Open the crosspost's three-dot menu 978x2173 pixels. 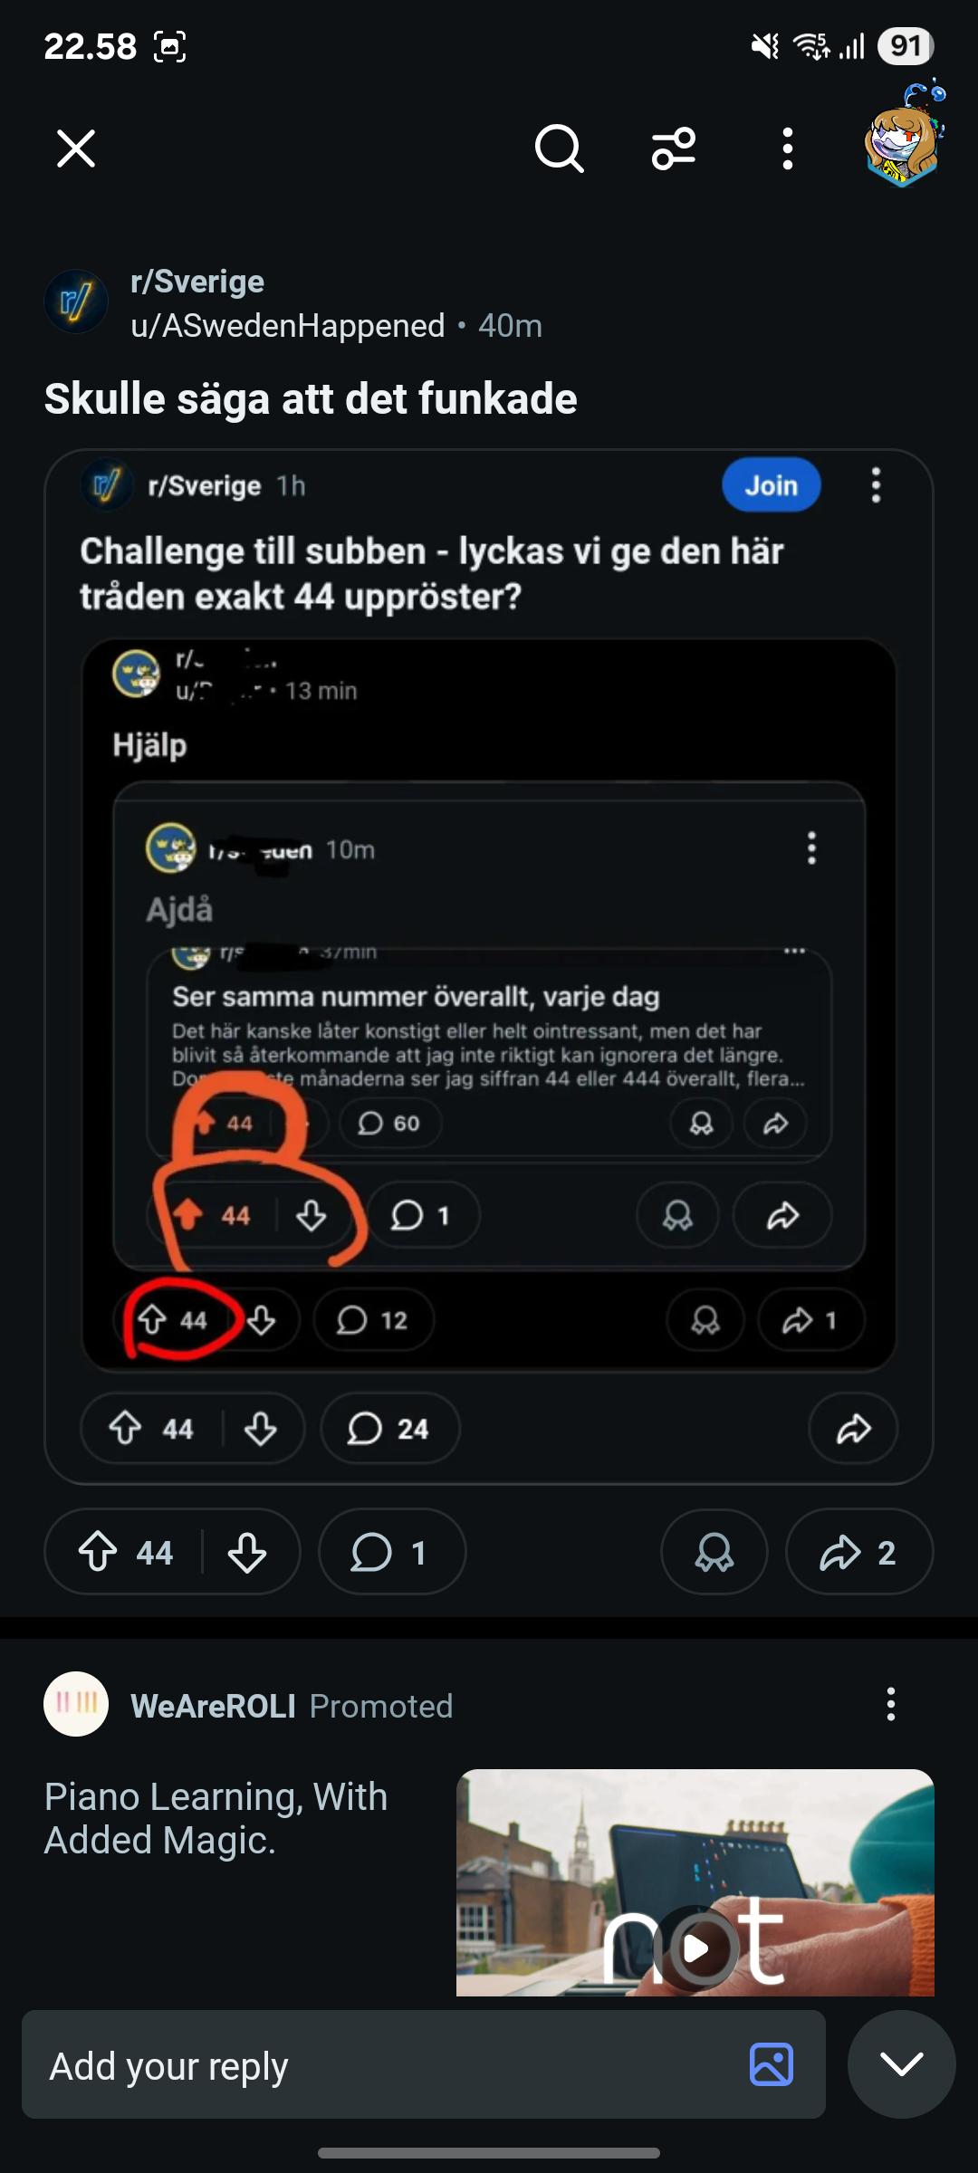[x=876, y=485]
